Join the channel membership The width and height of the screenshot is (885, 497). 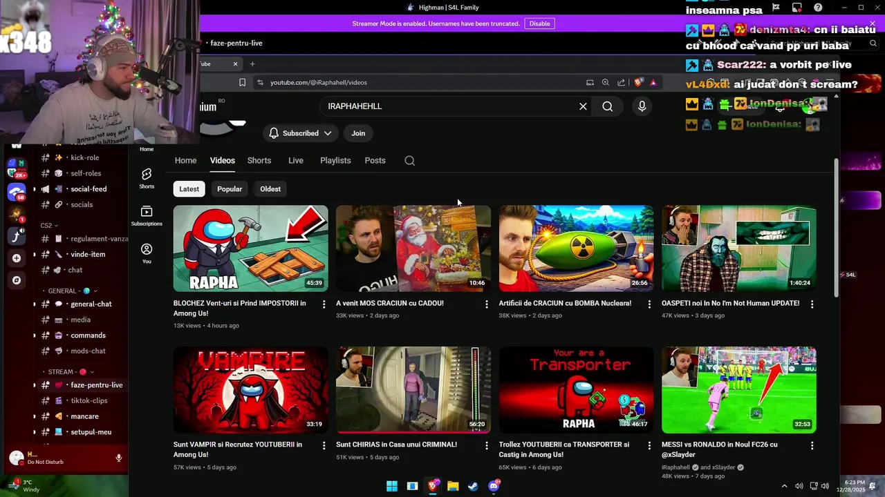(358, 133)
